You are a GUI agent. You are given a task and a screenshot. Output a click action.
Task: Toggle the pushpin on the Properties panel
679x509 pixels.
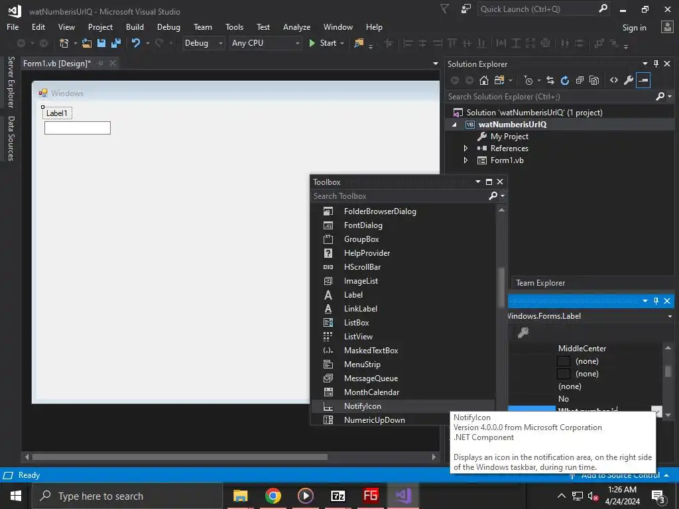pos(656,300)
